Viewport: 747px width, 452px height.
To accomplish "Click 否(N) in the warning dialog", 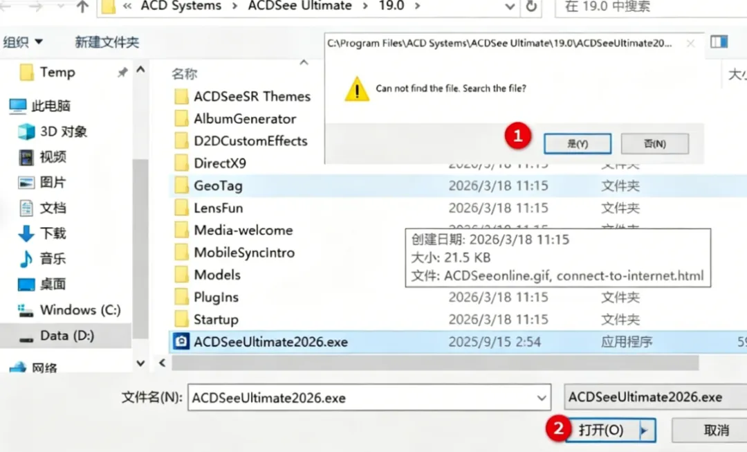I will tap(654, 143).
